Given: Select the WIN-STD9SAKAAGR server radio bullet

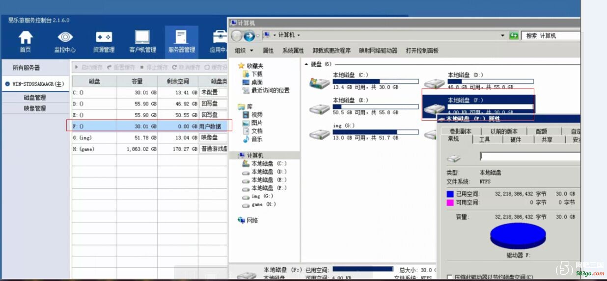Looking at the screenshot, I should pyautogui.click(x=7, y=84).
